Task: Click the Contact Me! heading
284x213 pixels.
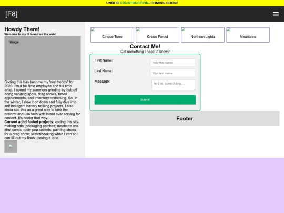Action: tap(145, 47)
